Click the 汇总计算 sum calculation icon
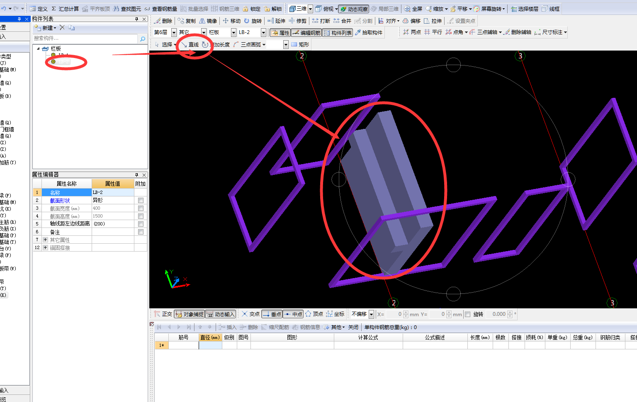The image size is (637, 402). 53,9
